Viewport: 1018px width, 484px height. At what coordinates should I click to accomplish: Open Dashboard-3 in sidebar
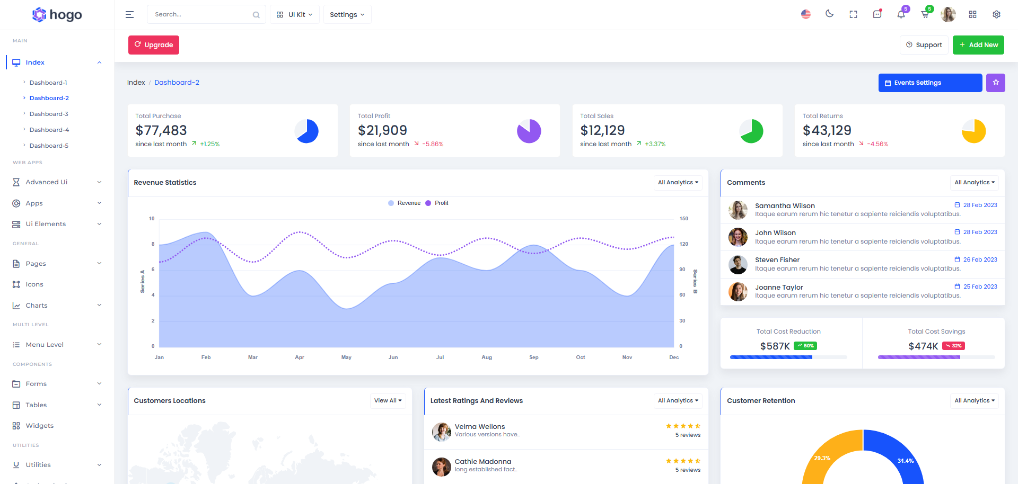pos(49,114)
